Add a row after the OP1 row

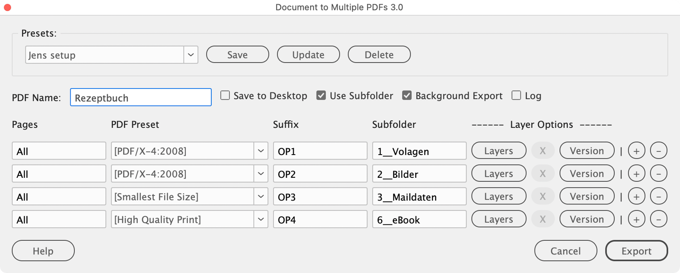click(x=636, y=151)
